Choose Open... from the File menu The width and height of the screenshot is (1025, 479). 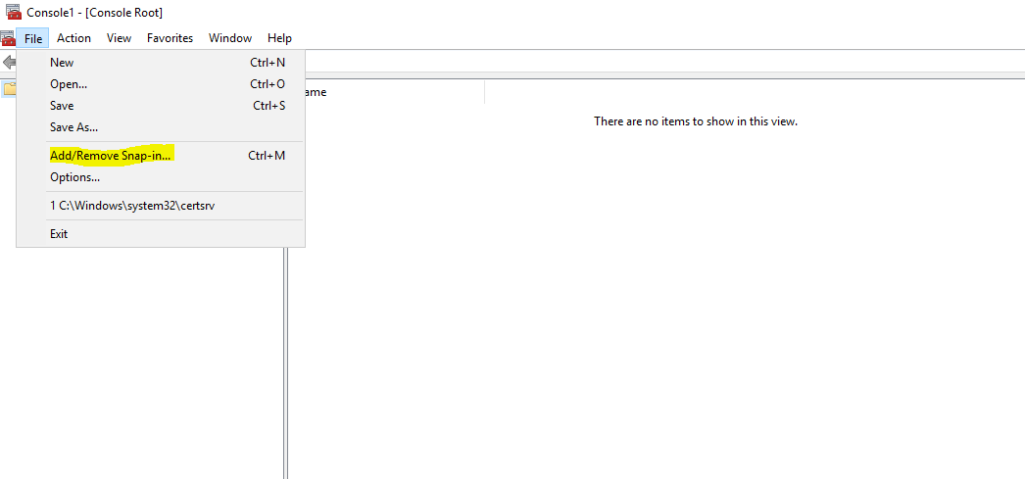[69, 84]
